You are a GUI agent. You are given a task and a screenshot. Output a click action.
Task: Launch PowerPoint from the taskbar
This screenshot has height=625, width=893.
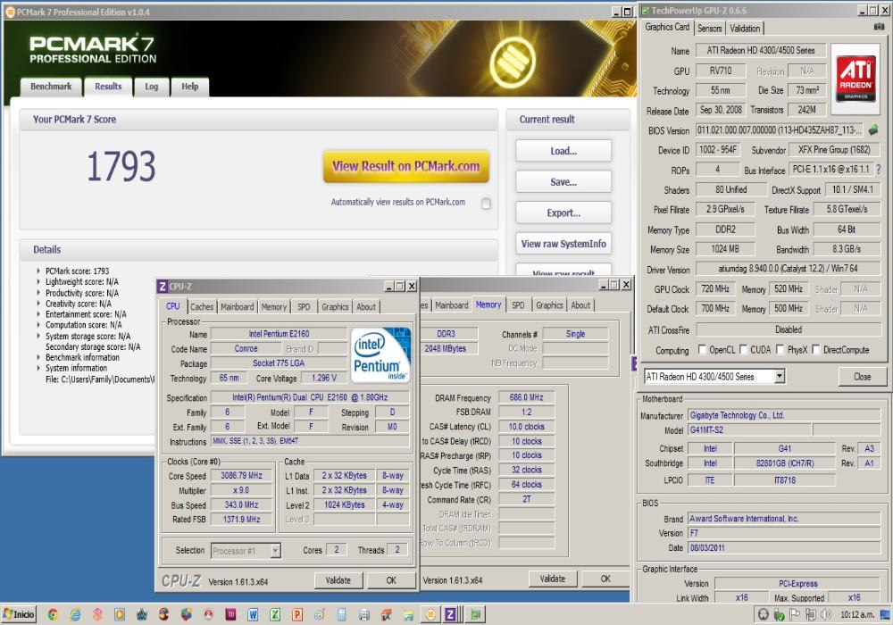[297, 614]
